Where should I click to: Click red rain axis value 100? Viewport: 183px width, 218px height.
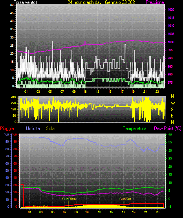(x=15, y=135)
